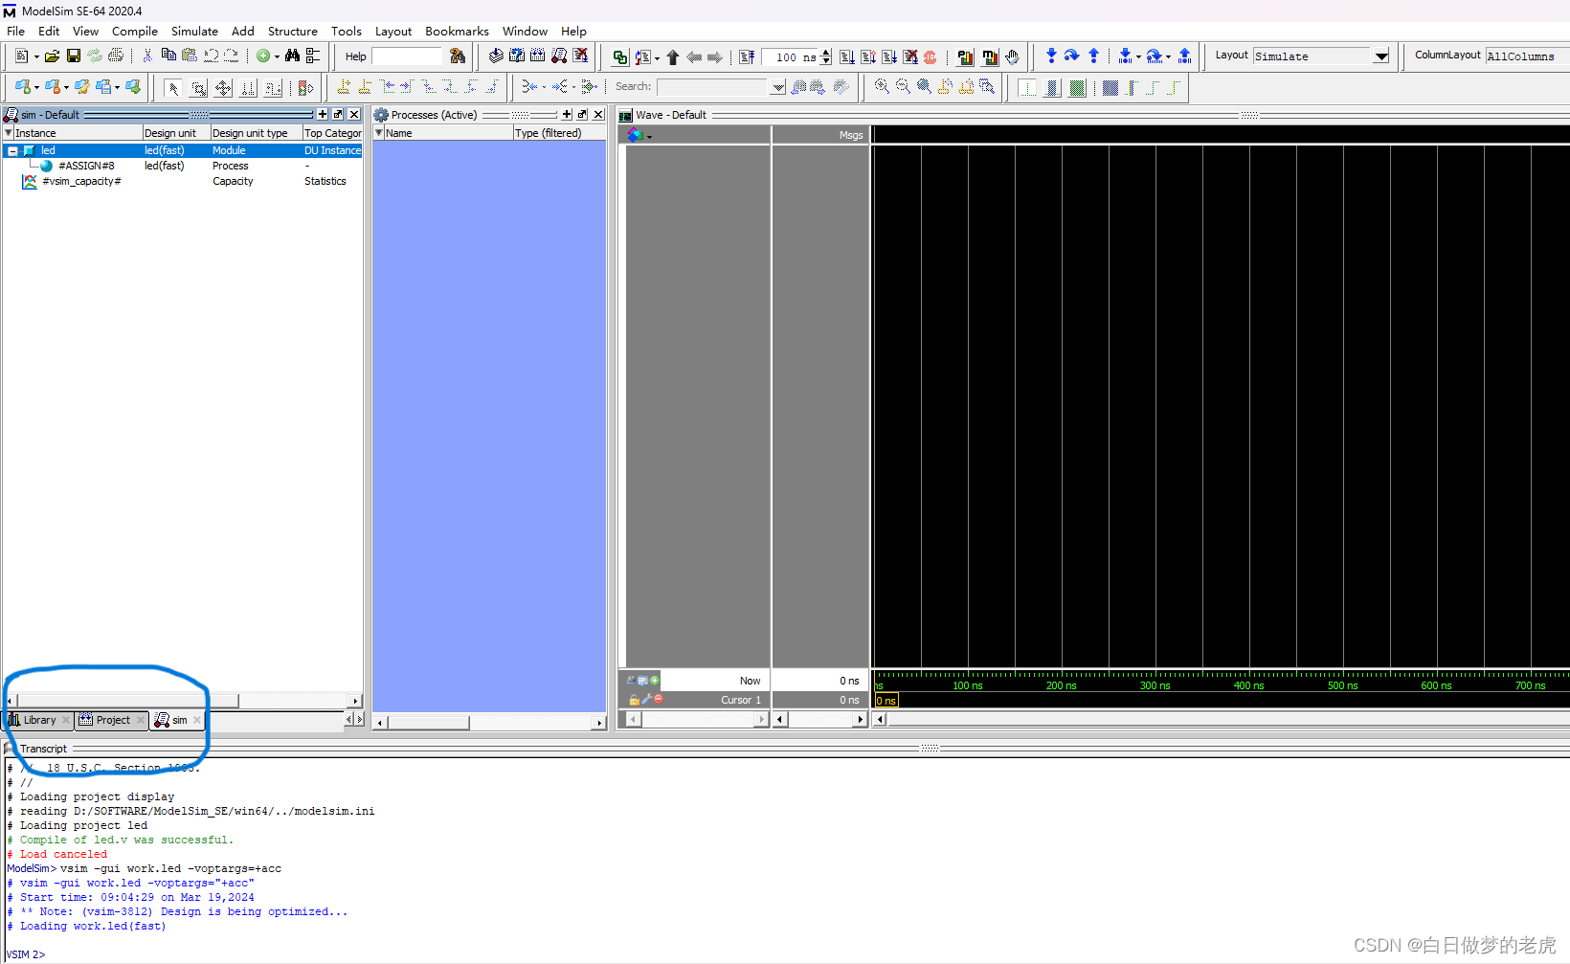Viewport: 1570px width, 964px height.
Task: Click the Copy icon in toolbar
Action: point(168,56)
